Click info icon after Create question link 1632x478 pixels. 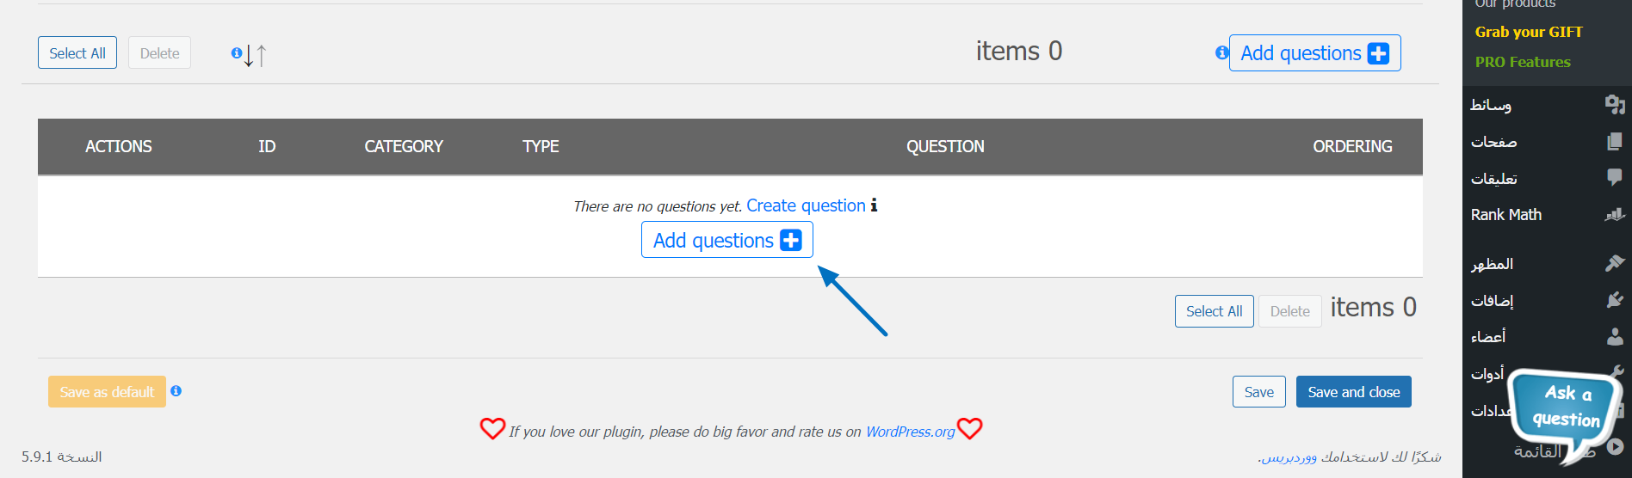point(875,205)
